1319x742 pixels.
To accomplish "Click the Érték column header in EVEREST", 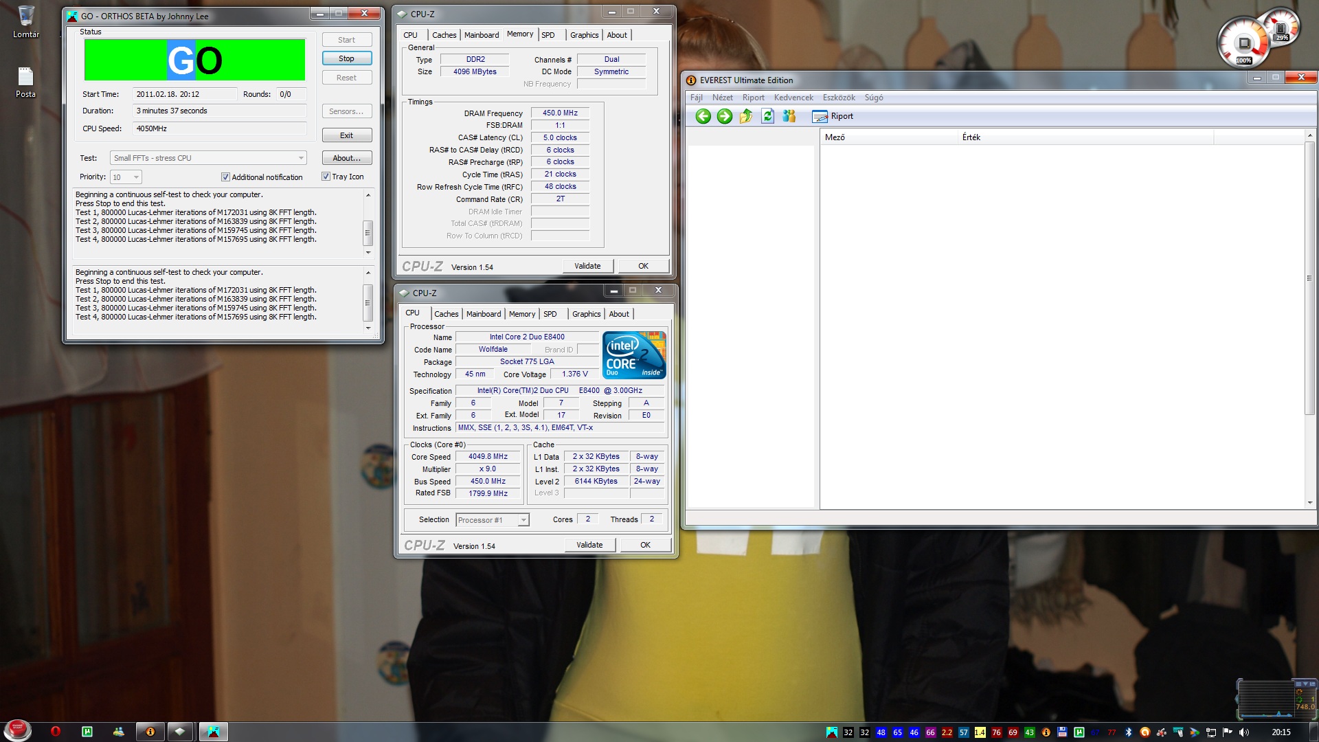I will (x=1085, y=137).
